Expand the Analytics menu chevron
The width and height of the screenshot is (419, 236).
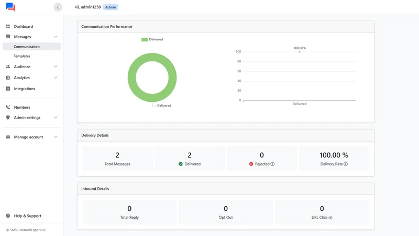(x=56, y=78)
